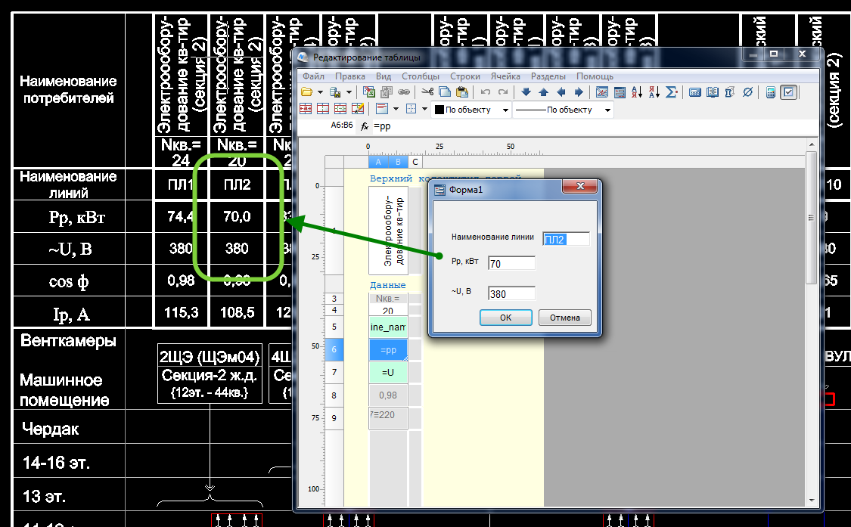Toggle the pressed checkmark toolbar button
The image size is (851, 527).
click(788, 92)
